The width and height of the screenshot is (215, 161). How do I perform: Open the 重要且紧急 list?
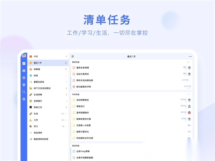pos(48,82)
